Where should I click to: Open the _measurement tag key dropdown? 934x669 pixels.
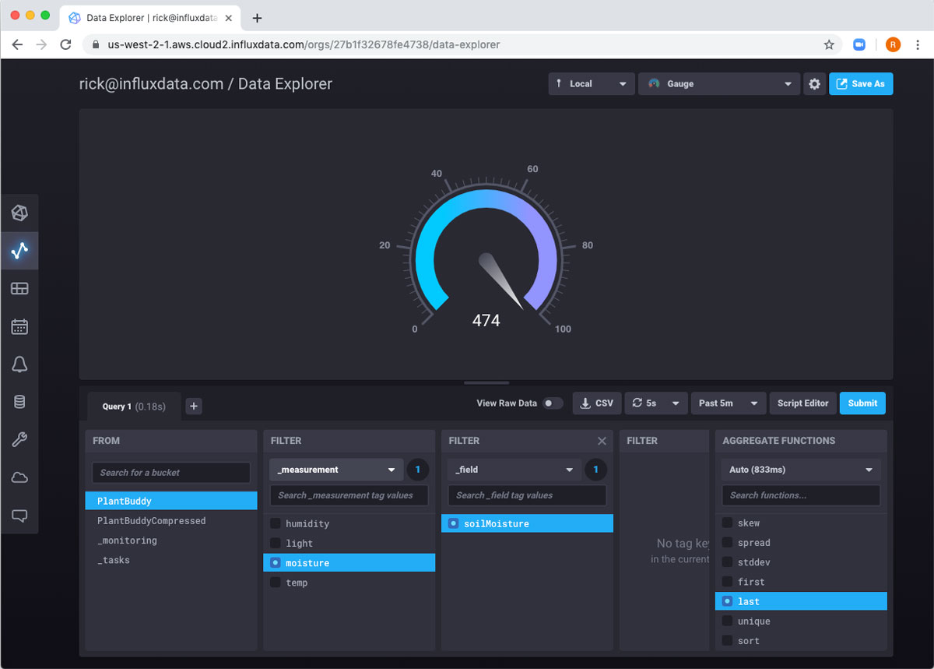336,470
